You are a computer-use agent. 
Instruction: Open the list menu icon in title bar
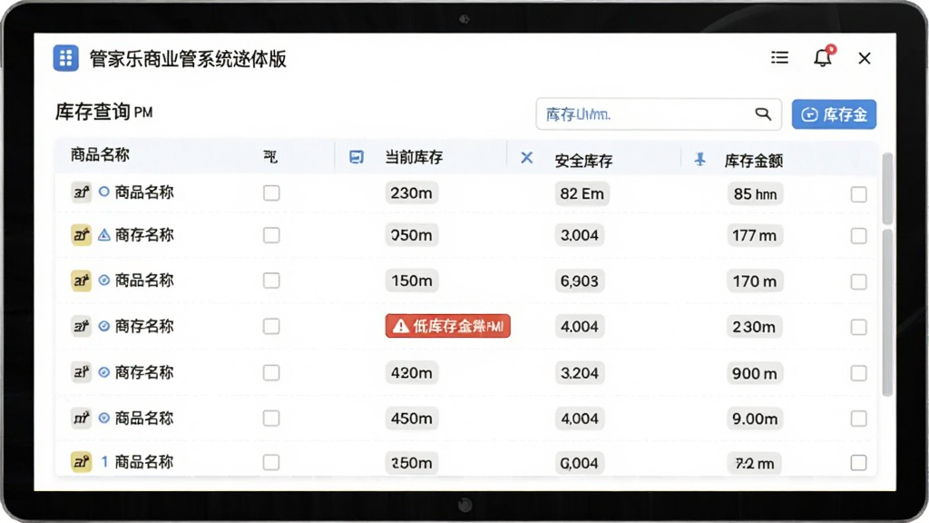click(779, 57)
